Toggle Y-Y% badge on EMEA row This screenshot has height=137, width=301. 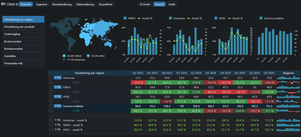click(x=58, y=87)
